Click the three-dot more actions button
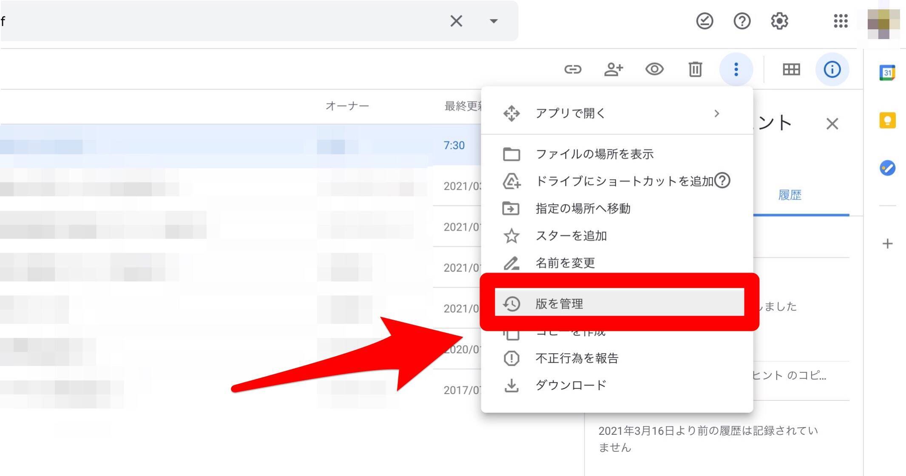 [x=736, y=69]
